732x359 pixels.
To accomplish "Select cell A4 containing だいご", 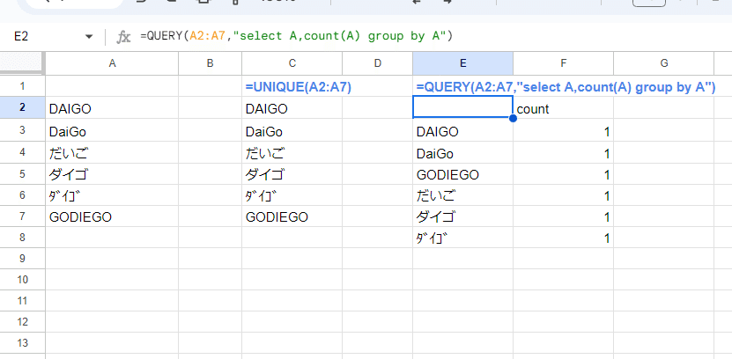I will (x=112, y=152).
